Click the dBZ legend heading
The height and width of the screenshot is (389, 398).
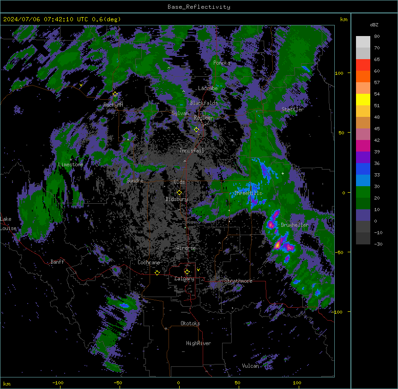tap(374, 24)
